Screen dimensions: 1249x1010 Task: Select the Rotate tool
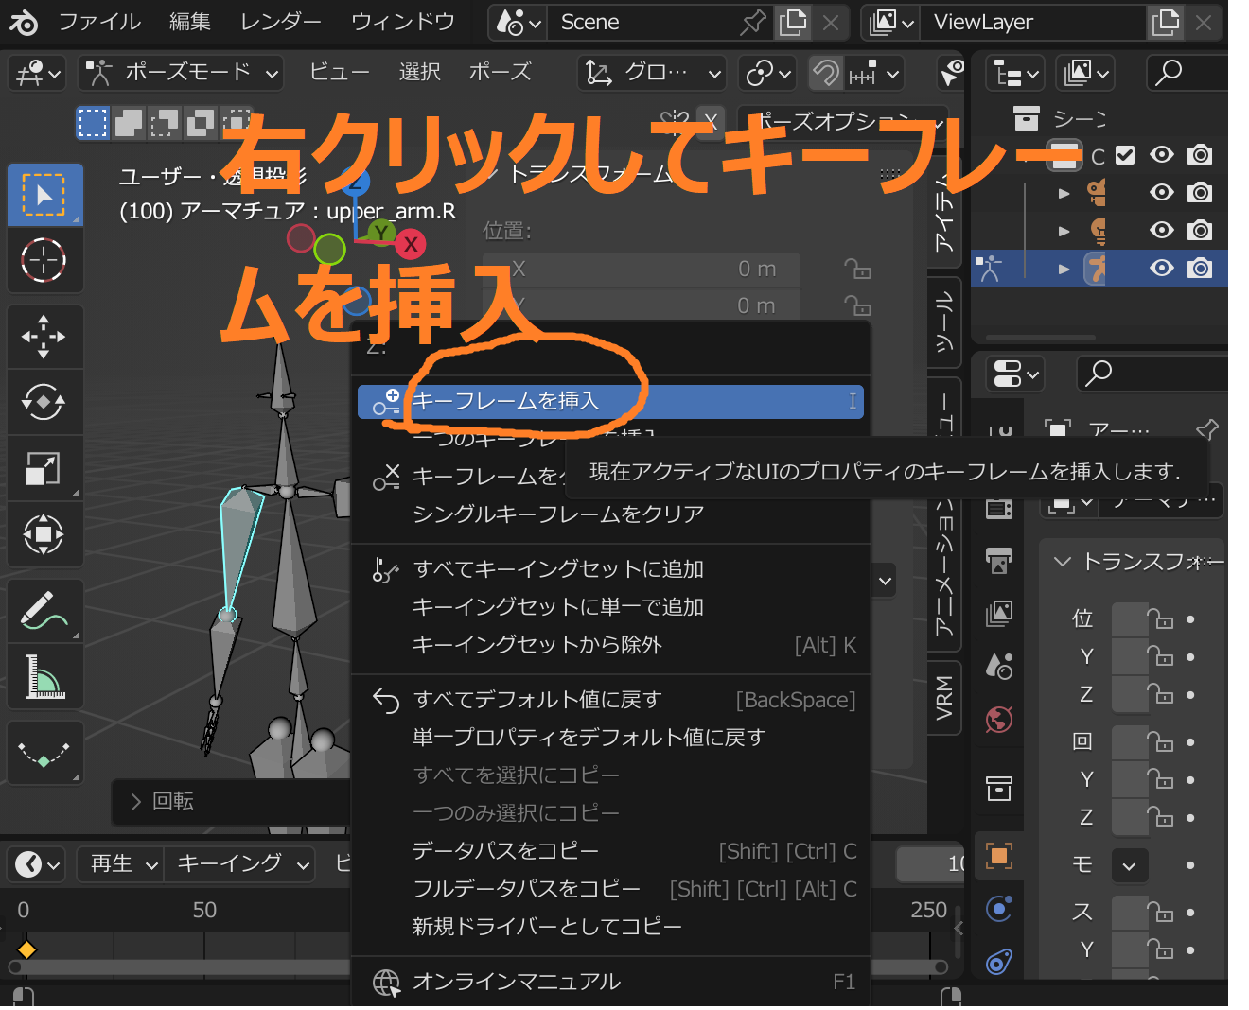[x=44, y=403]
